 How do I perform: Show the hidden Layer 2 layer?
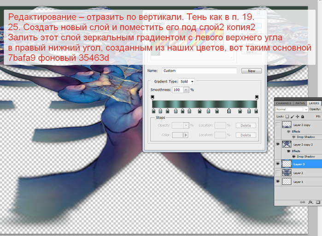point(278,173)
